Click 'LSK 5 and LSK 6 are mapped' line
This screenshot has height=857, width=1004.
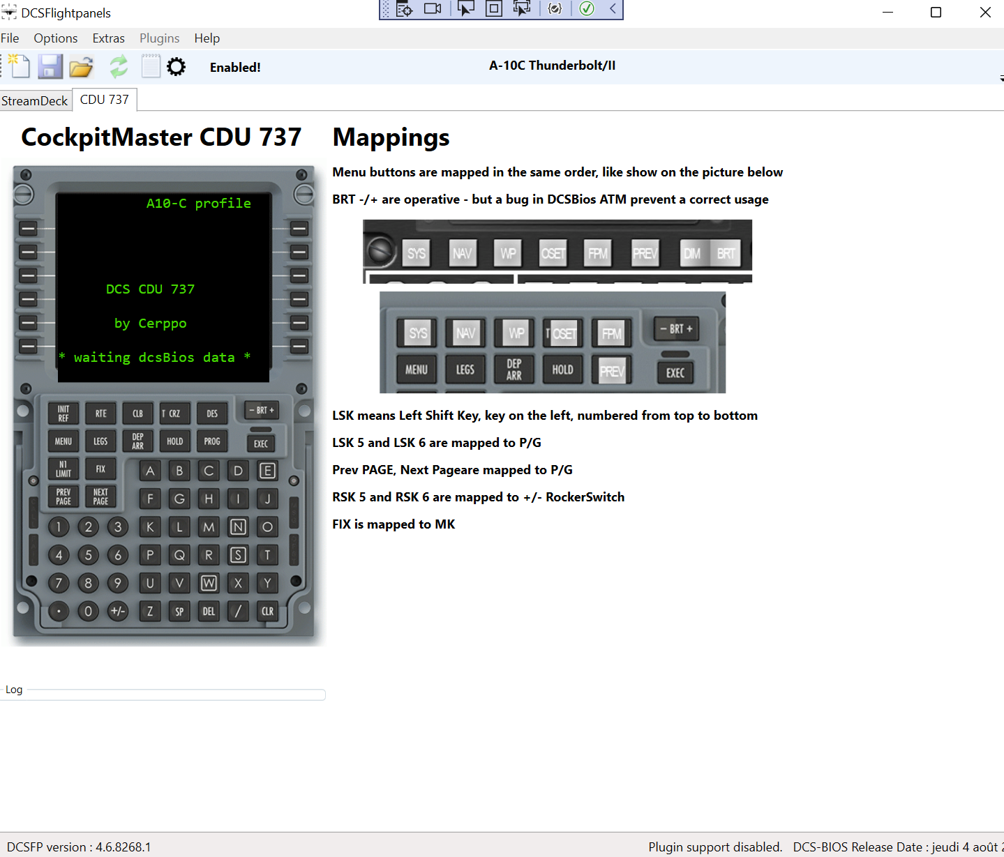point(437,443)
